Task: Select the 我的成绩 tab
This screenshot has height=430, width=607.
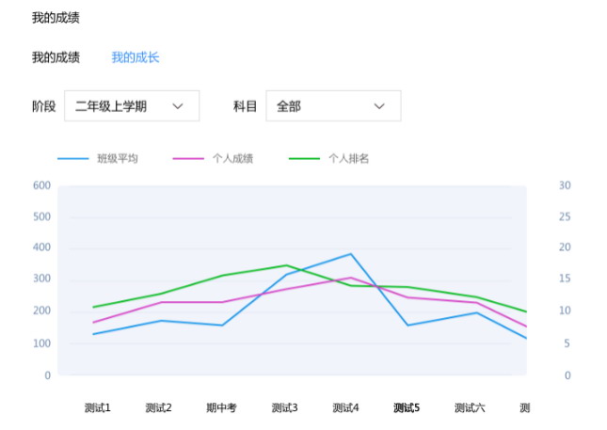Action: click(56, 57)
